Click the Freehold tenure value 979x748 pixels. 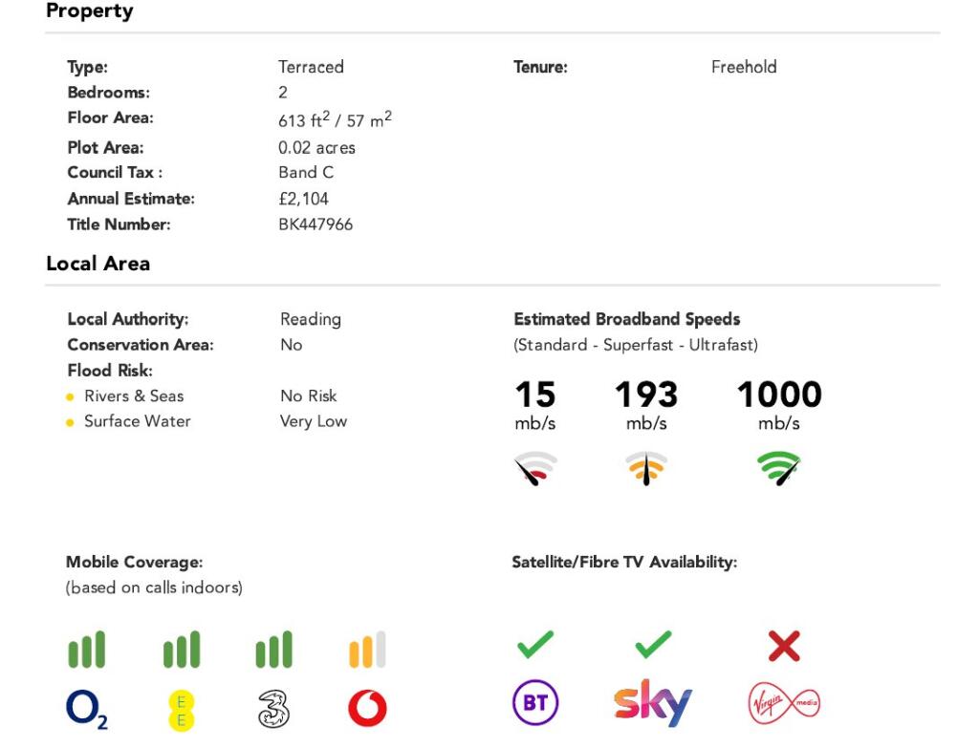pyautogui.click(x=744, y=67)
